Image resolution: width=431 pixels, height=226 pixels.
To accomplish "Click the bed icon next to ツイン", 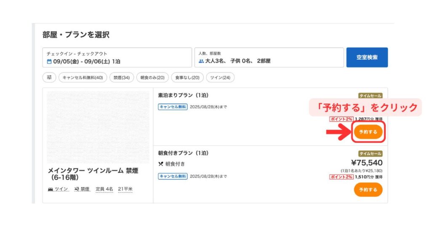I will point(51,189).
